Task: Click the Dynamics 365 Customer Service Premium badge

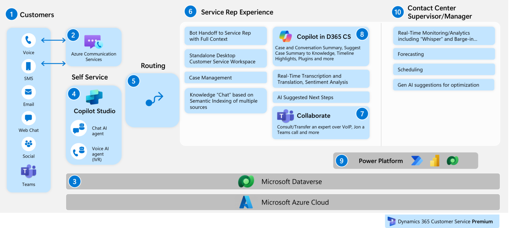Action: [442, 221]
